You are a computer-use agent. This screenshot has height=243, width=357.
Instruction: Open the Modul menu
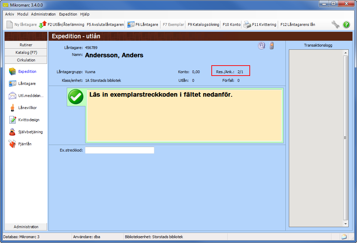[x=23, y=14]
